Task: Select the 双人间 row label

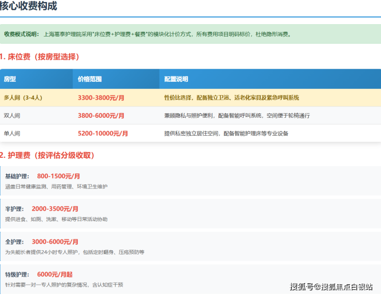Action: coord(12,116)
